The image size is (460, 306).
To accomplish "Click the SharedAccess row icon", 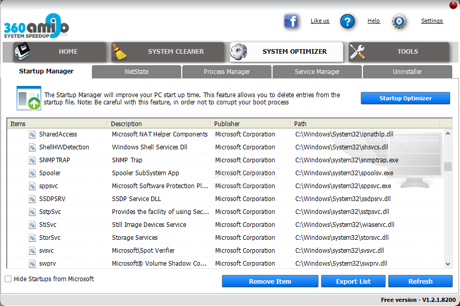I will pyautogui.click(x=33, y=134).
